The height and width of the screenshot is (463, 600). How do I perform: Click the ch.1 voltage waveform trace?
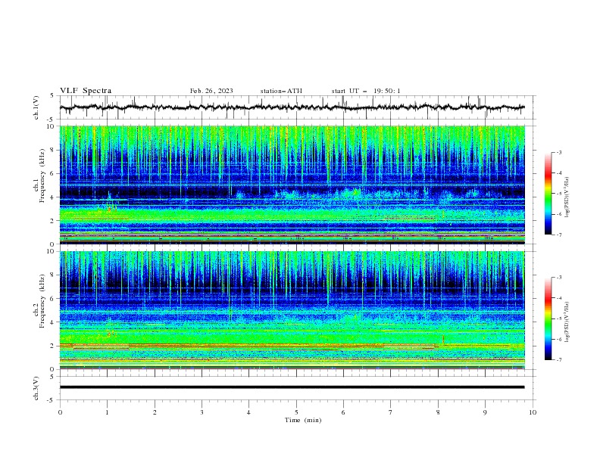pyautogui.click(x=292, y=107)
